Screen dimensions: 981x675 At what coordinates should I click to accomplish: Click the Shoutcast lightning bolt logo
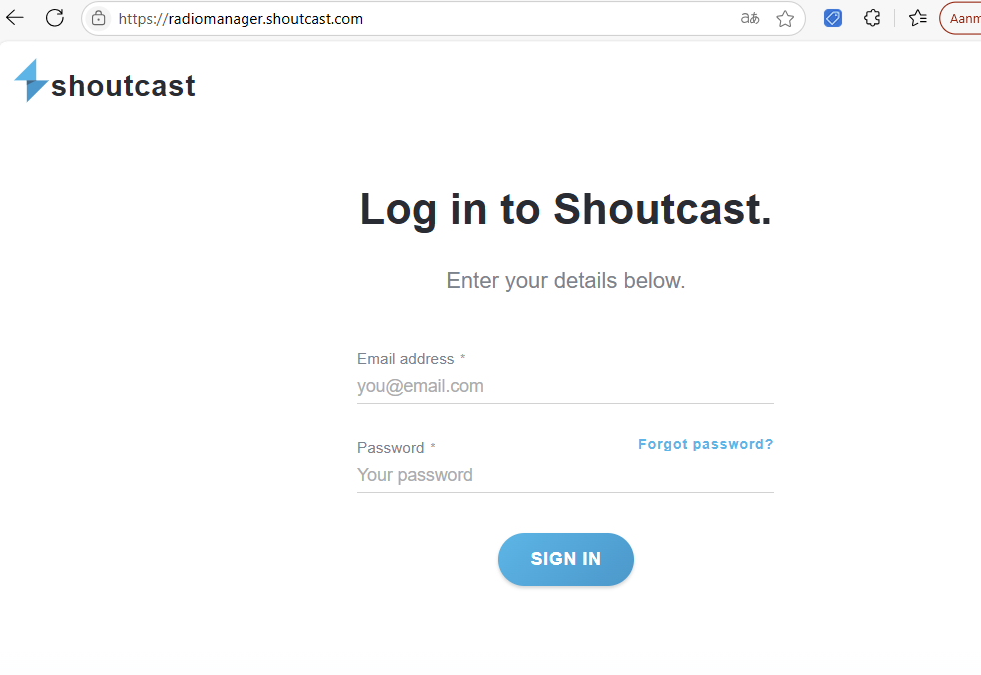[31, 80]
